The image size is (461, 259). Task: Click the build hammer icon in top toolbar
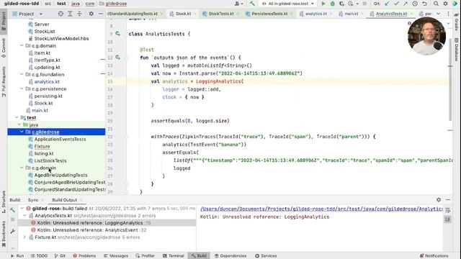point(252,4)
